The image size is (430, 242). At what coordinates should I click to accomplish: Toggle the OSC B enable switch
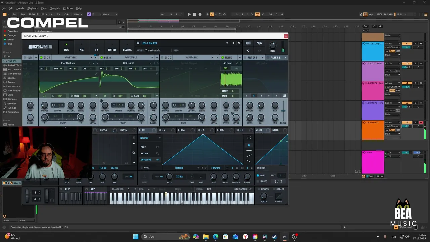[x=102, y=58]
